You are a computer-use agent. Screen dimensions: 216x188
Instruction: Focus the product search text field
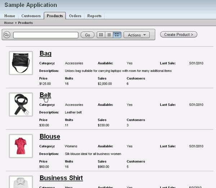46,35
